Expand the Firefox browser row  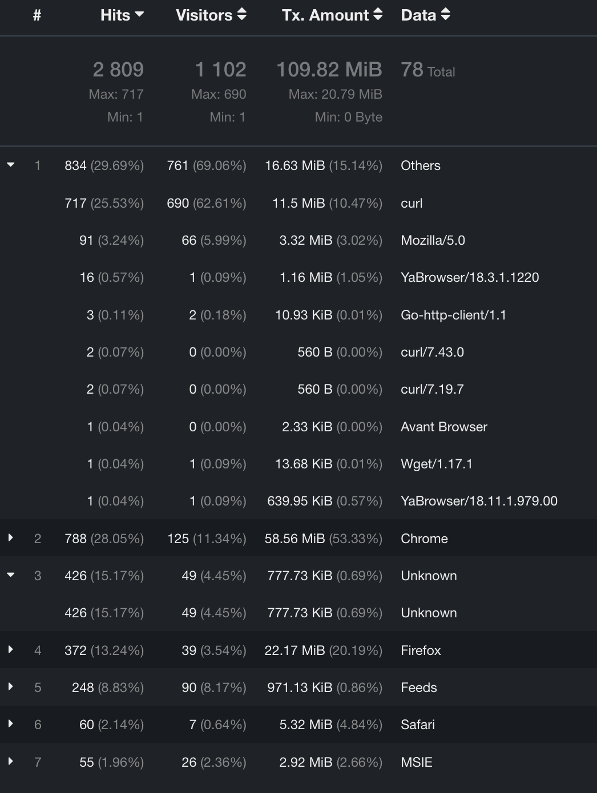point(11,650)
